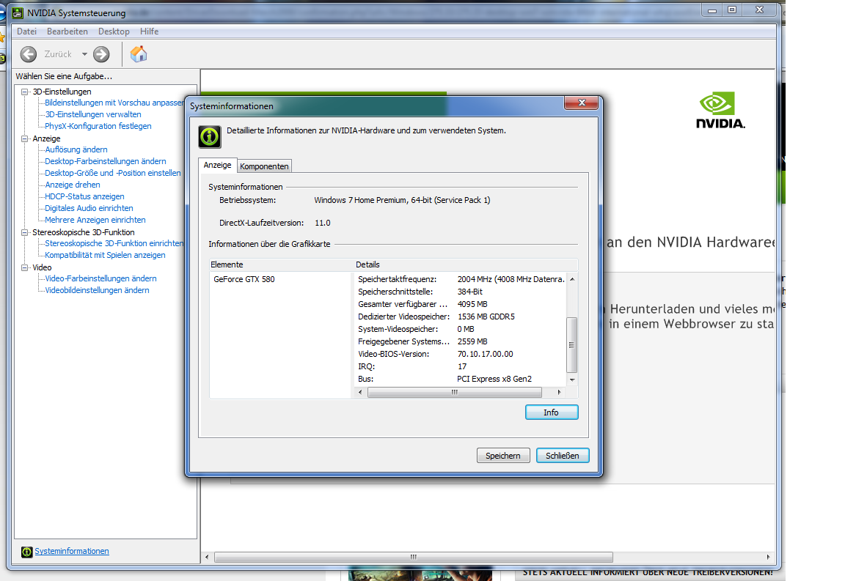845x581 pixels.
Task: Select the System-Videospeicher 0 MB row
Action: click(x=461, y=329)
